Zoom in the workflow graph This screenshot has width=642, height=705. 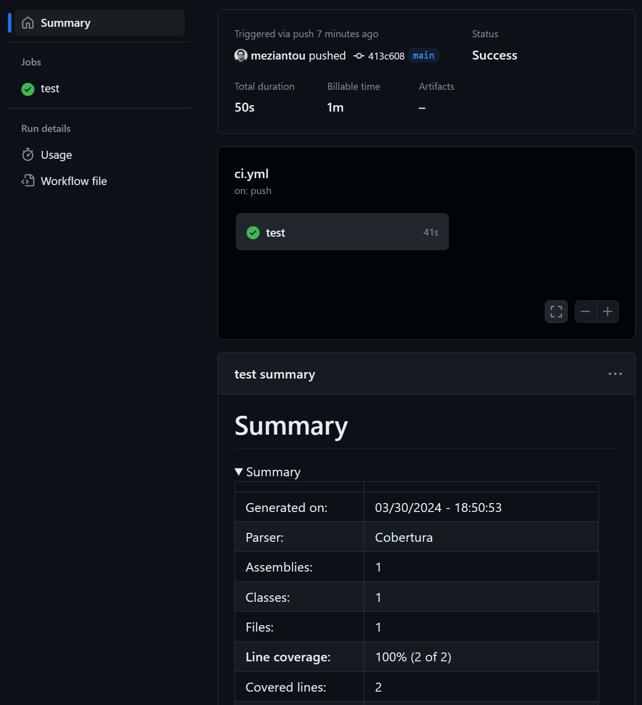[x=608, y=312]
